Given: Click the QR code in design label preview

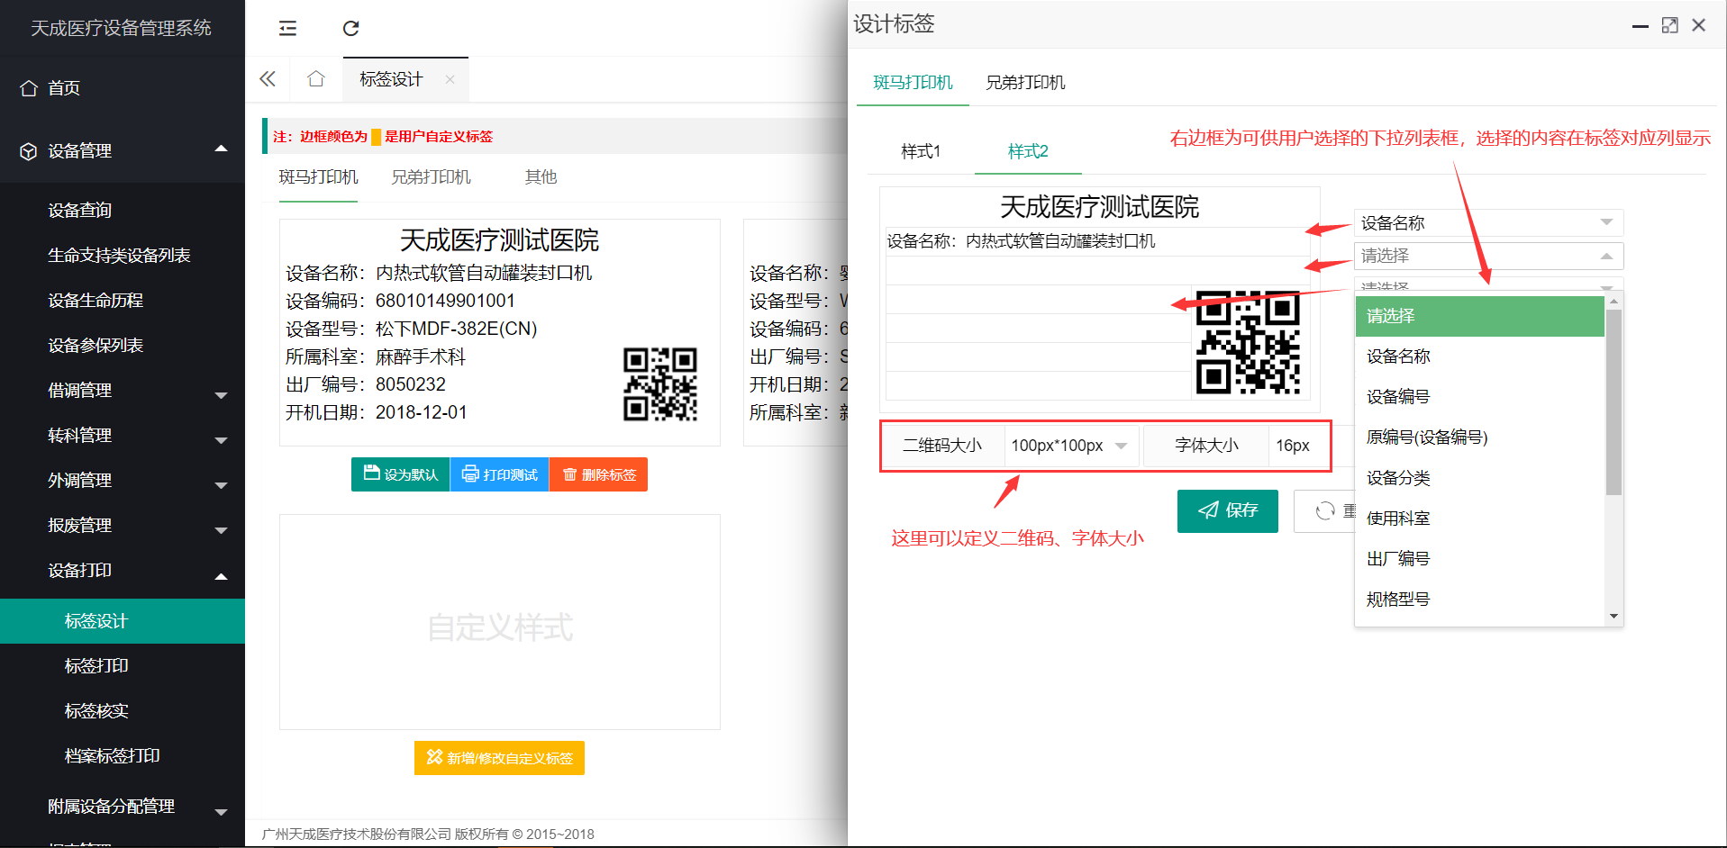Looking at the screenshot, I should 1248,343.
